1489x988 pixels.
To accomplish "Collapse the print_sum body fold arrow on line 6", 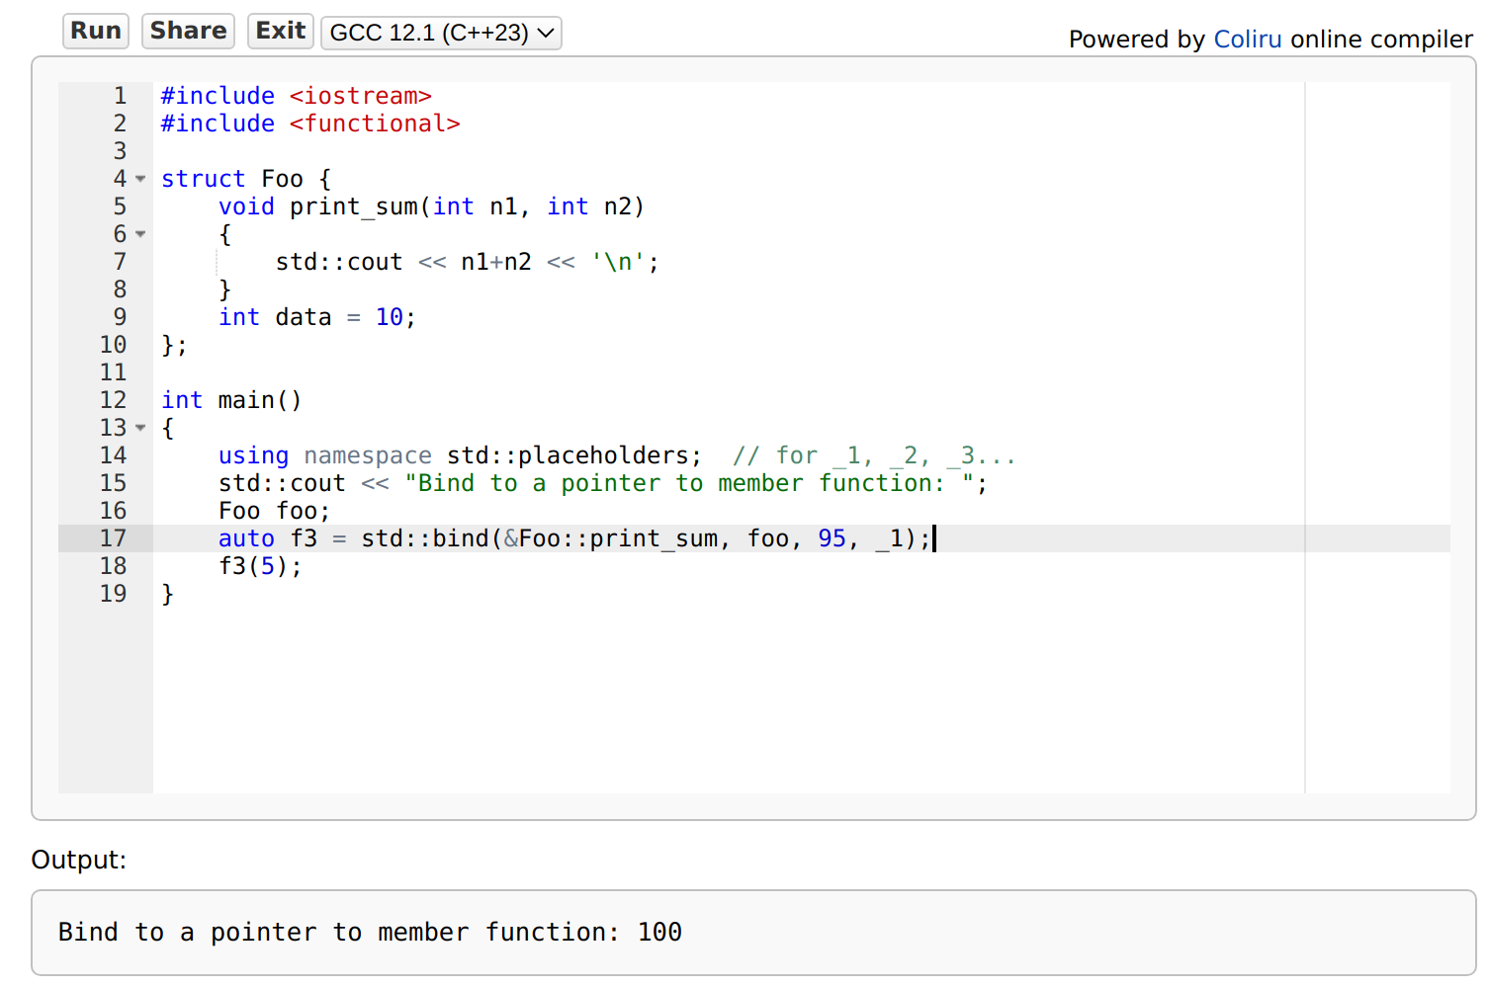I will pyautogui.click(x=140, y=234).
